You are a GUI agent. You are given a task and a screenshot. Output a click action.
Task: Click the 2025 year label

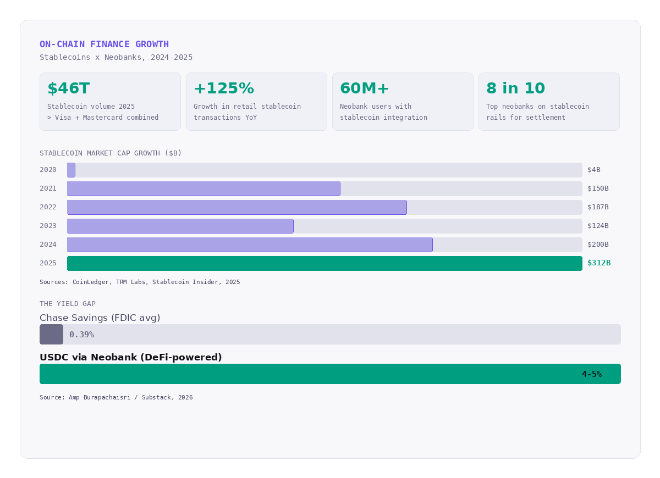pyautogui.click(x=48, y=263)
